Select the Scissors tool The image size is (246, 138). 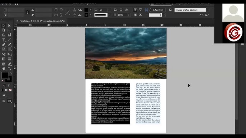(x=4, y=54)
